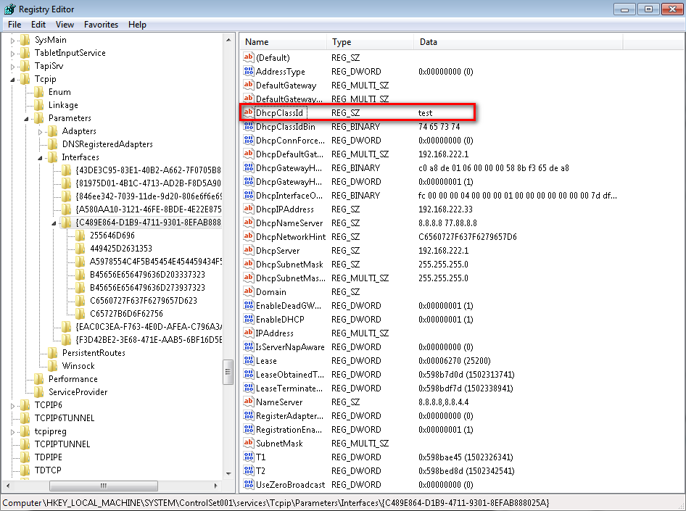Click the REG_DWORD icon next to EnableDHCP
Image resolution: width=686 pixels, height=511 pixels.
[249, 319]
